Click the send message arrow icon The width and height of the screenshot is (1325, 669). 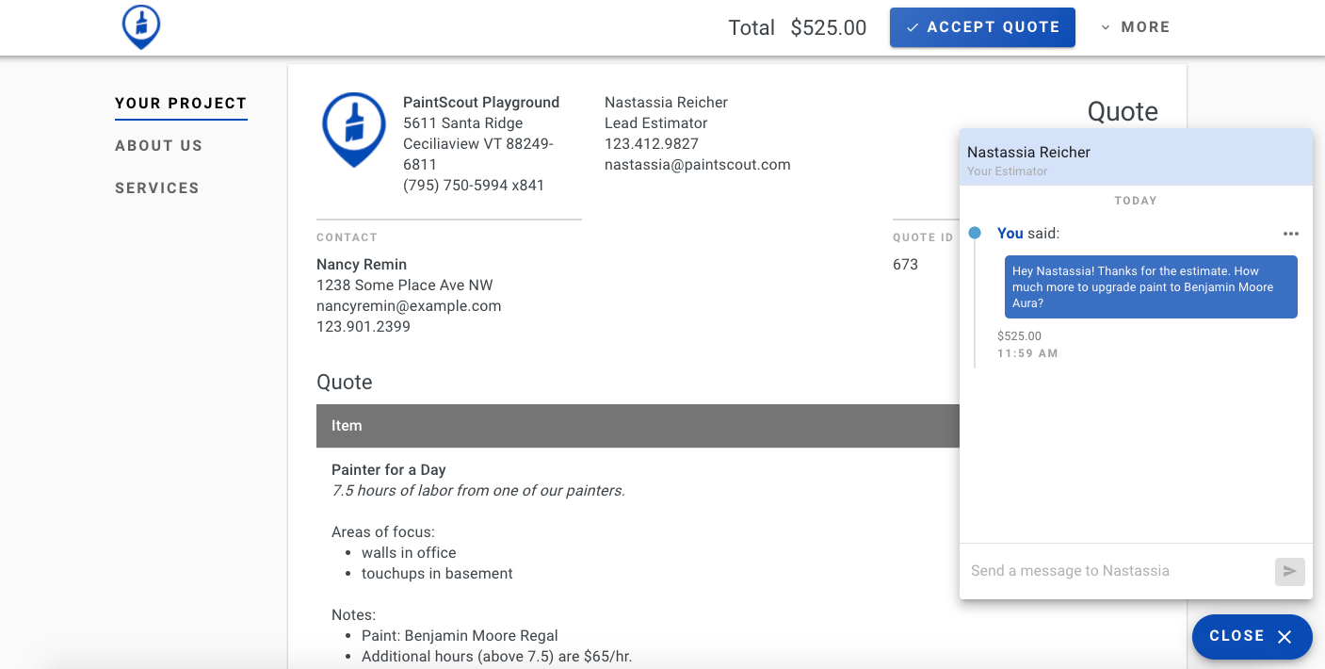tap(1289, 571)
